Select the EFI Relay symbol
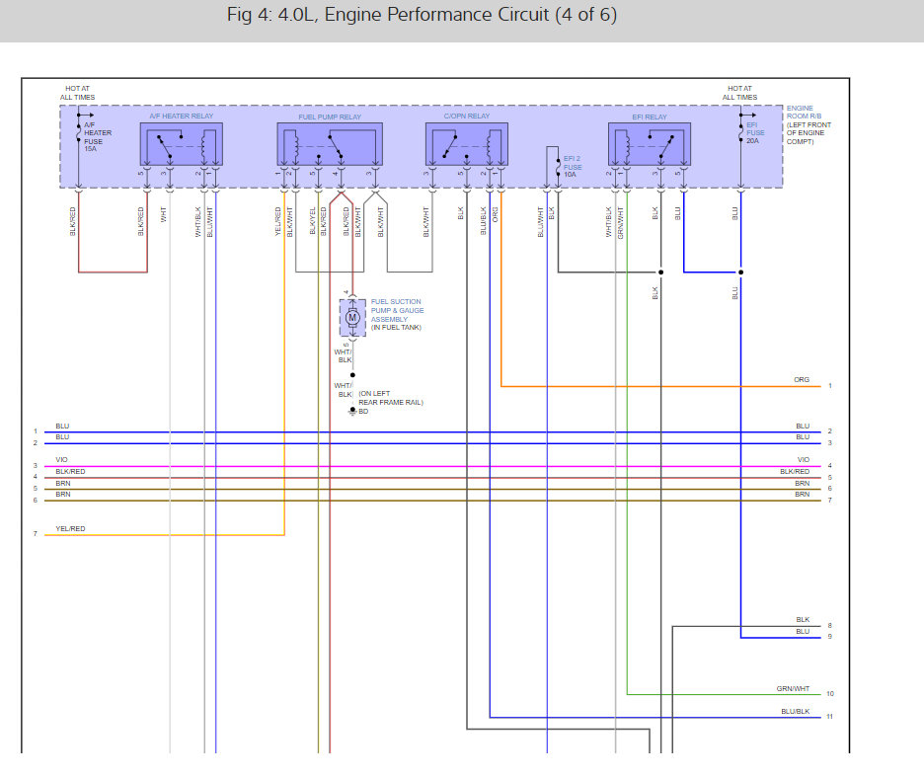 click(649, 144)
